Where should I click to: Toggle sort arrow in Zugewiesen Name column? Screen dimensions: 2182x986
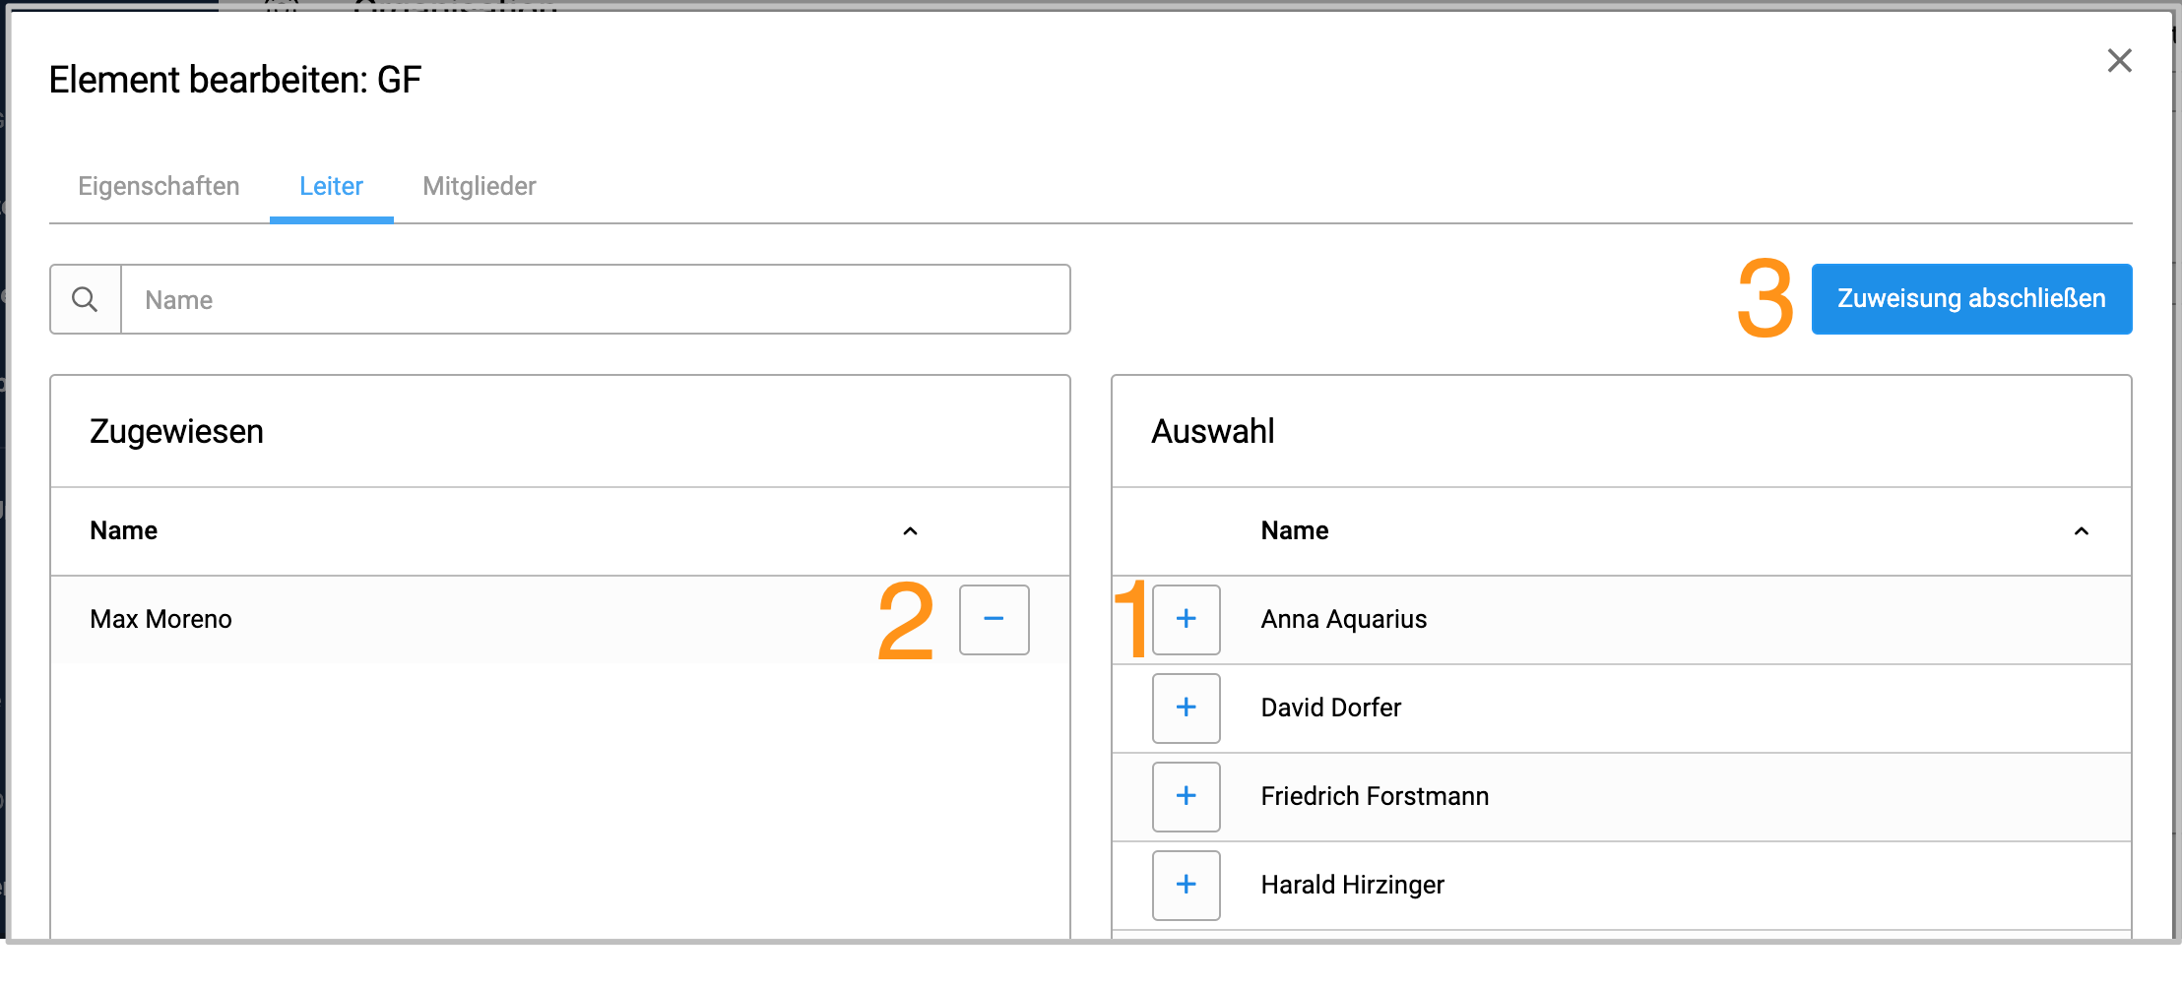[910, 531]
